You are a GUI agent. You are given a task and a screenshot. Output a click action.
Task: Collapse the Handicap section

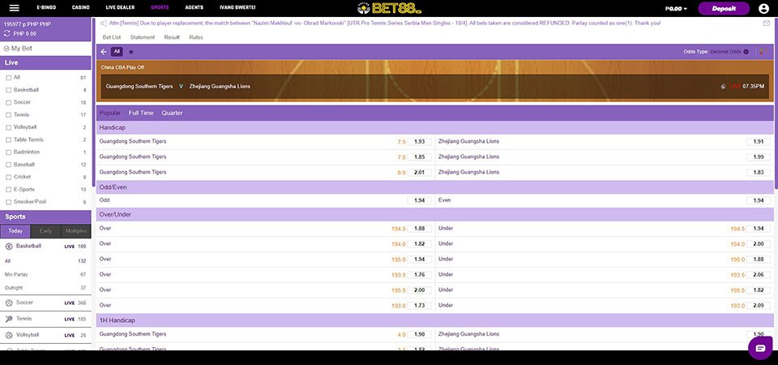click(x=434, y=127)
